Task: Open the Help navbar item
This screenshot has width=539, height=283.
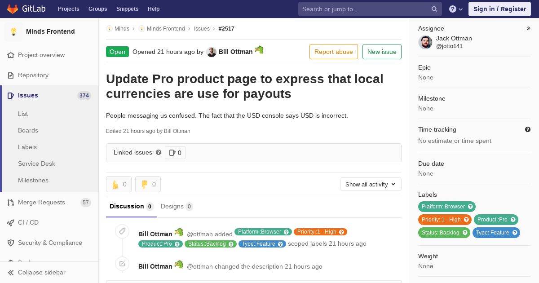Action: coord(154,9)
